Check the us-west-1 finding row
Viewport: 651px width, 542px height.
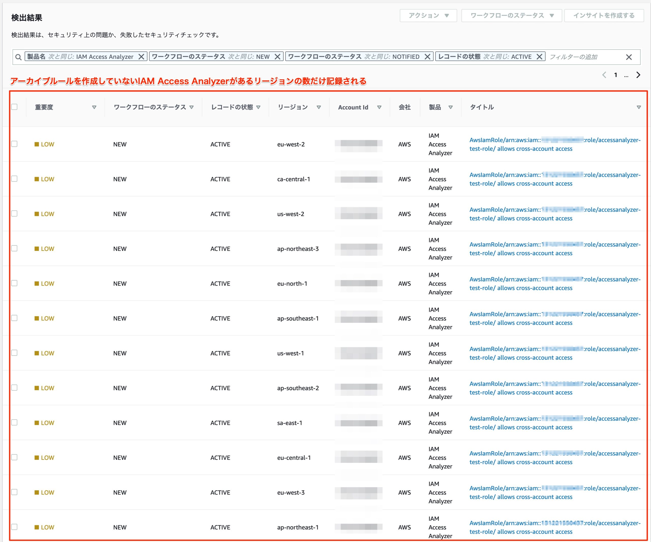tap(14, 353)
